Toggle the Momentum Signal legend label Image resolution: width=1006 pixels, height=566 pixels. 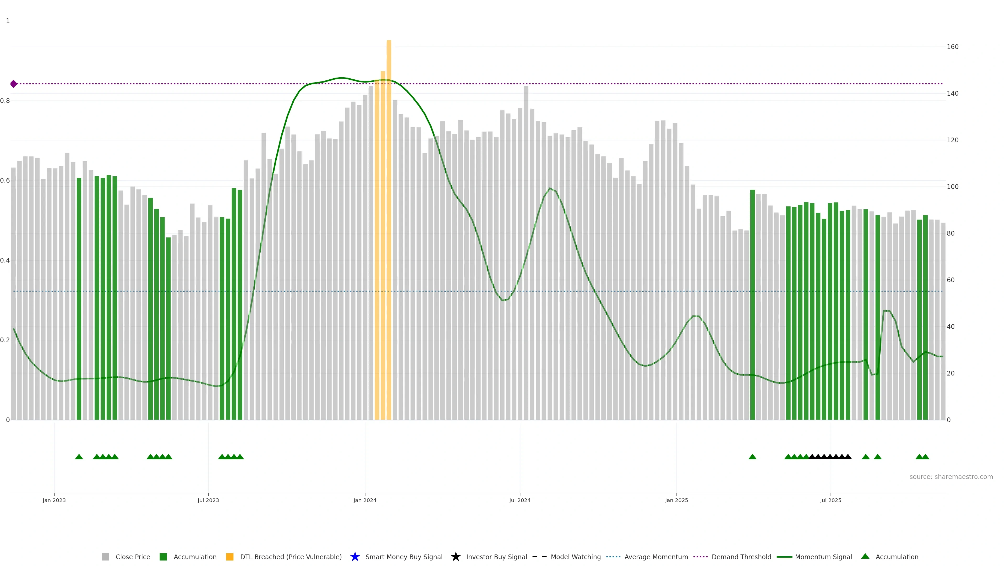pyautogui.click(x=823, y=557)
